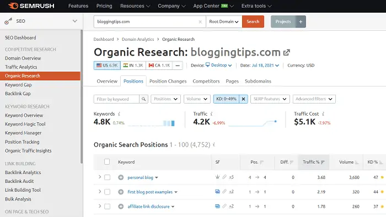This screenshot has width=386, height=217.
Task: Click link icon in first blog post examples row
Action: (x=224, y=192)
